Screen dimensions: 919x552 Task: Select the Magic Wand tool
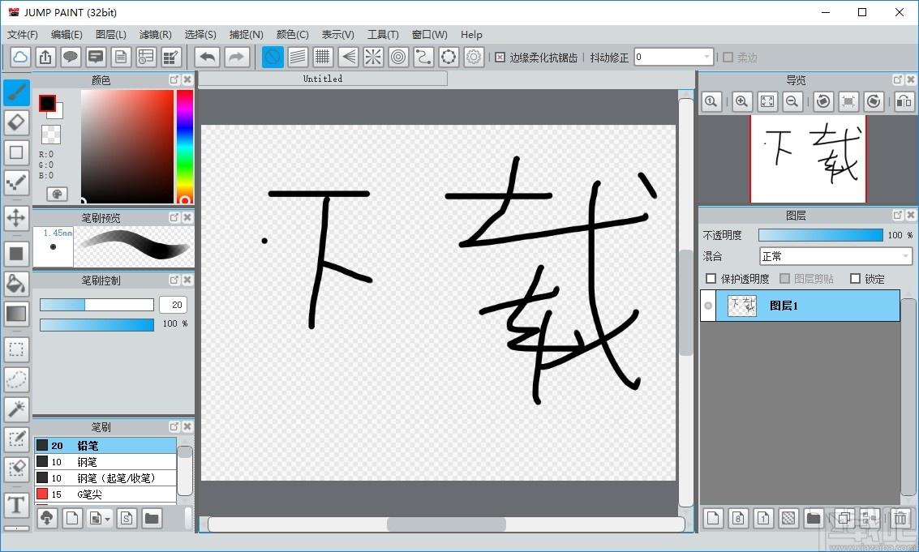[x=16, y=409]
